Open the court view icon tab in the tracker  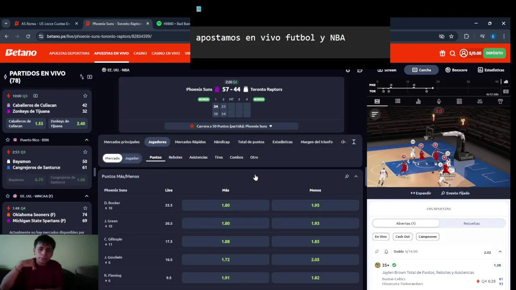[x=377, y=101]
